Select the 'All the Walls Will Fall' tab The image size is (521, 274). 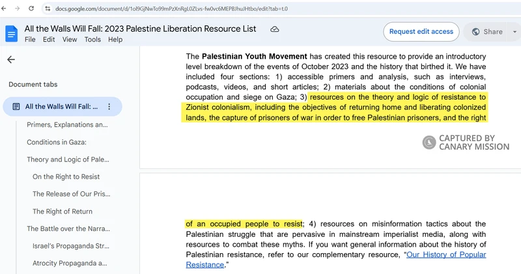pos(63,107)
